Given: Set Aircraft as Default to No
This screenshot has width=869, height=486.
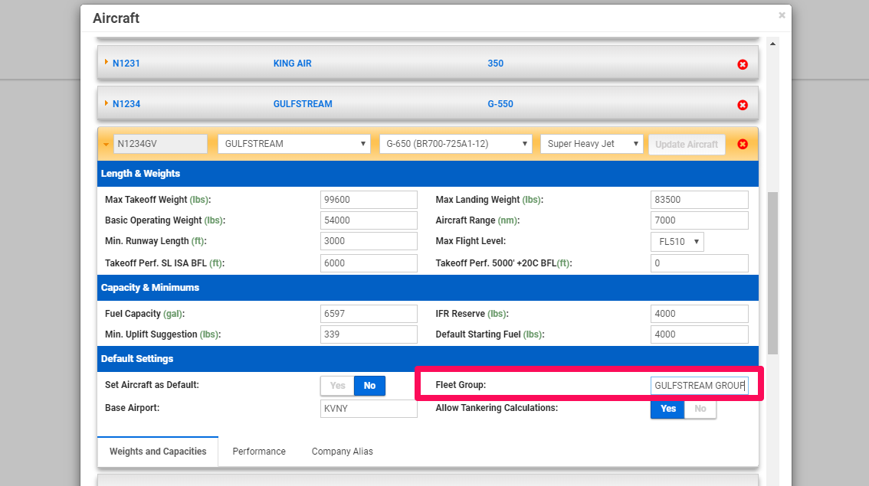Looking at the screenshot, I should coord(369,386).
